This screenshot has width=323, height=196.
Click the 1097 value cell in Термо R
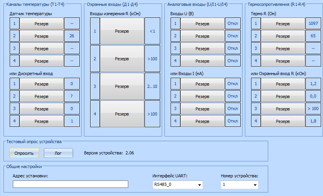[x=313, y=23]
